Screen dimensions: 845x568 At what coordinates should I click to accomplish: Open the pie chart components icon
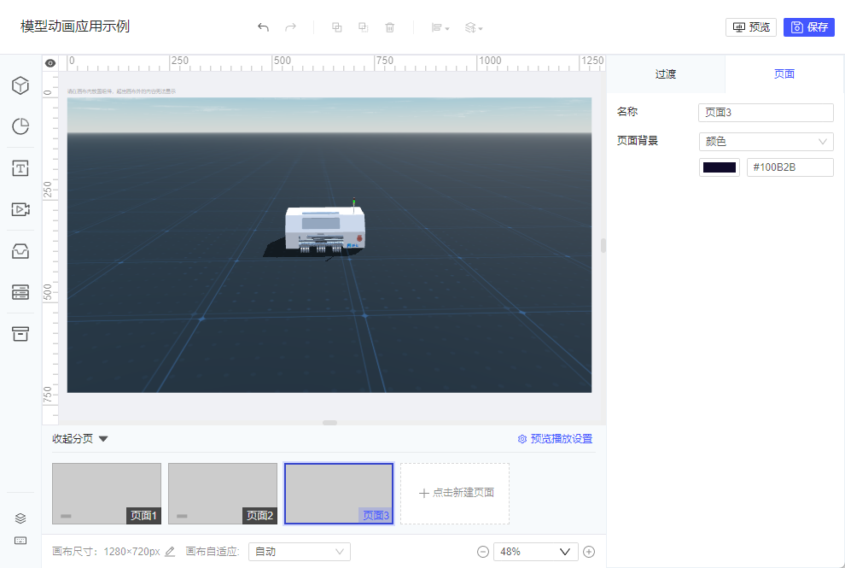point(20,126)
